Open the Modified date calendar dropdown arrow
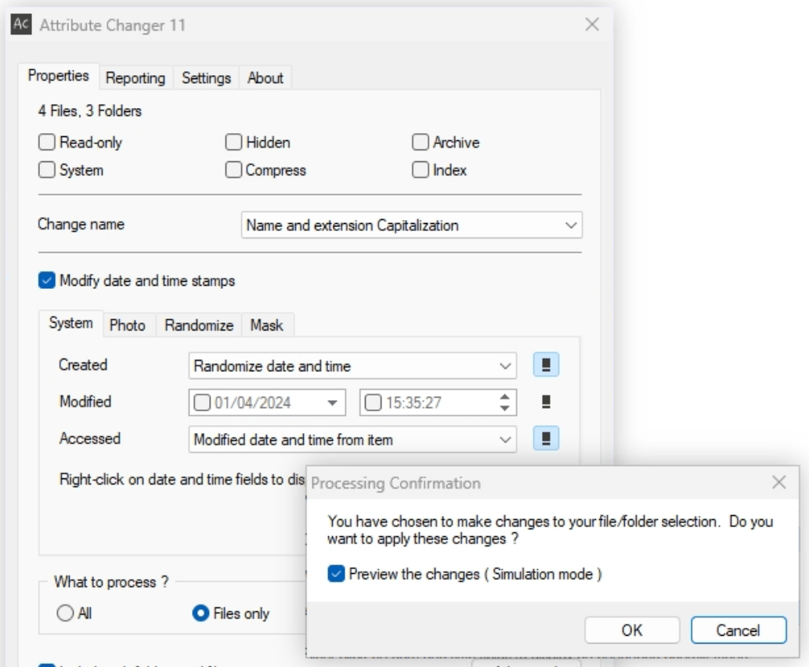 pos(333,403)
